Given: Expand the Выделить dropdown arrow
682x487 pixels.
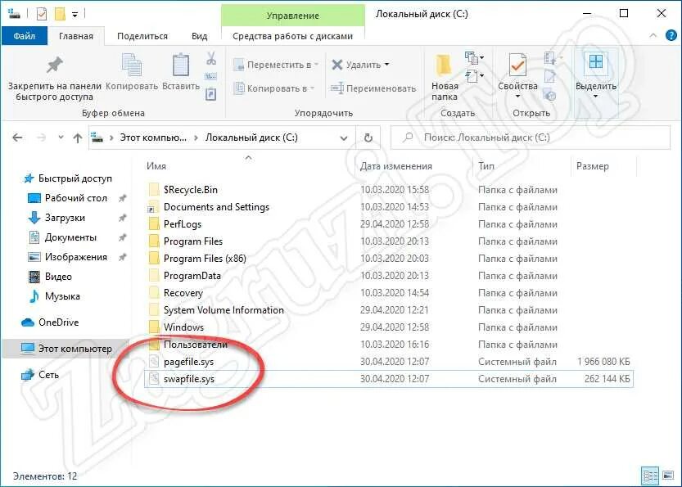Looking at the screenshot, I should pos(596,97).
